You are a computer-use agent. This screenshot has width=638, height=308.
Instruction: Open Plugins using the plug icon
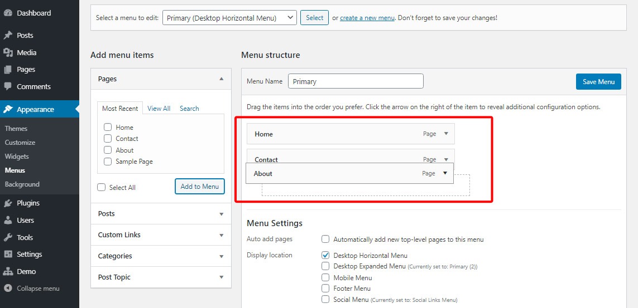pyautogui.click(x=8, y=203)
